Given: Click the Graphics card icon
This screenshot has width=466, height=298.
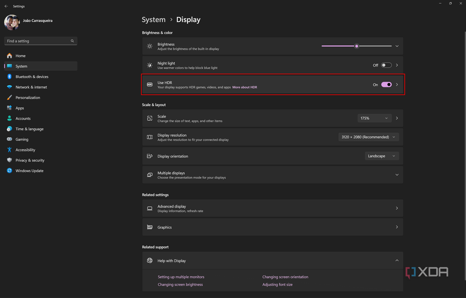Looking at the screenshot, I should tap(150, 227).
